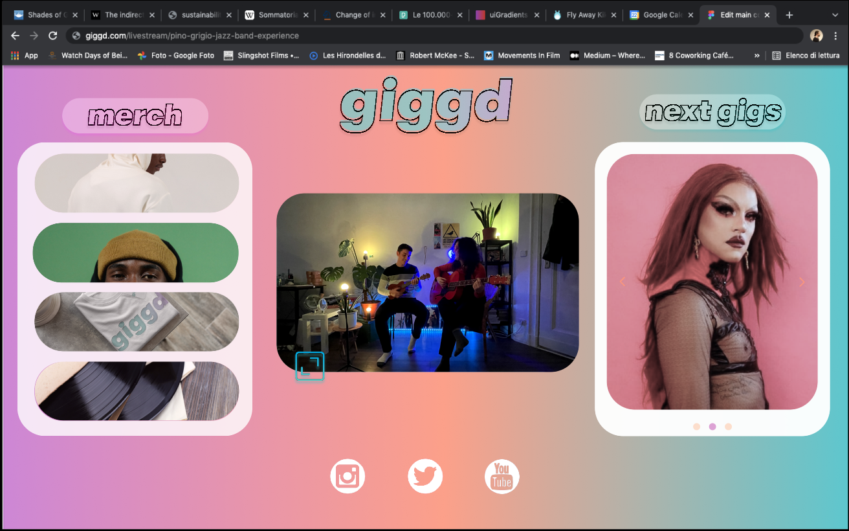Open the Foto - Google Foto bookmark

click(175, 55)
